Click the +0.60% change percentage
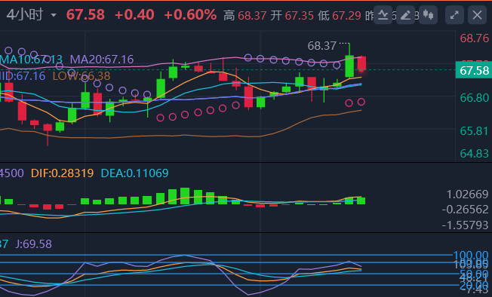The width and height of the screenshot is (492, 297). 190,15
